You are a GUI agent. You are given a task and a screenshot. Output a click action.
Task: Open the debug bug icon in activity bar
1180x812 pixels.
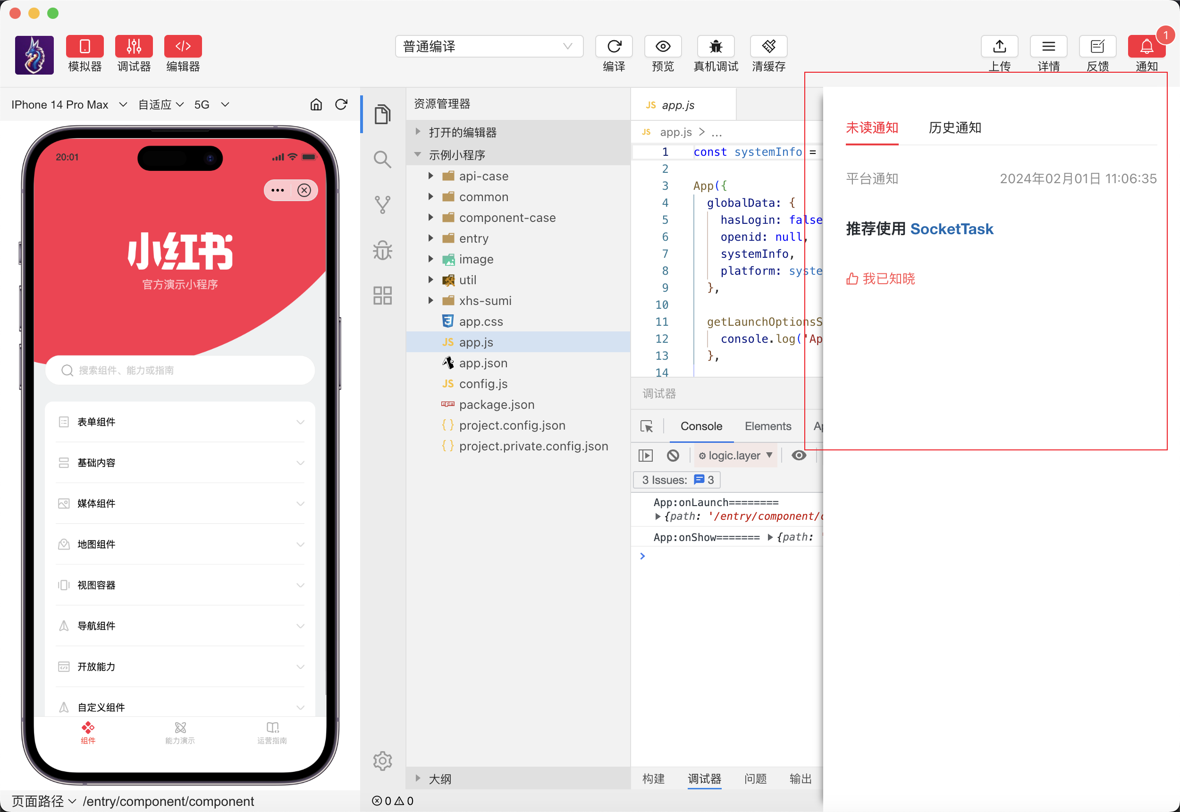coord(382,250)
